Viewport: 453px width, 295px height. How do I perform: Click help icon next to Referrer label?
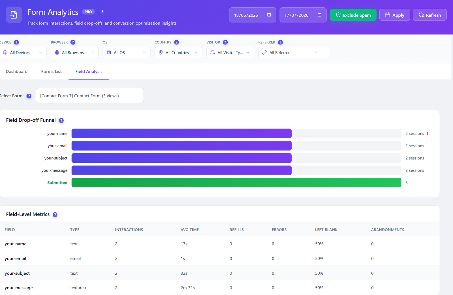click(x=280, y=42)
